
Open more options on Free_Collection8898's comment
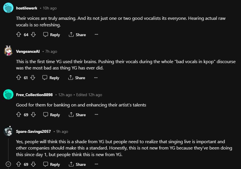point(96,115)
